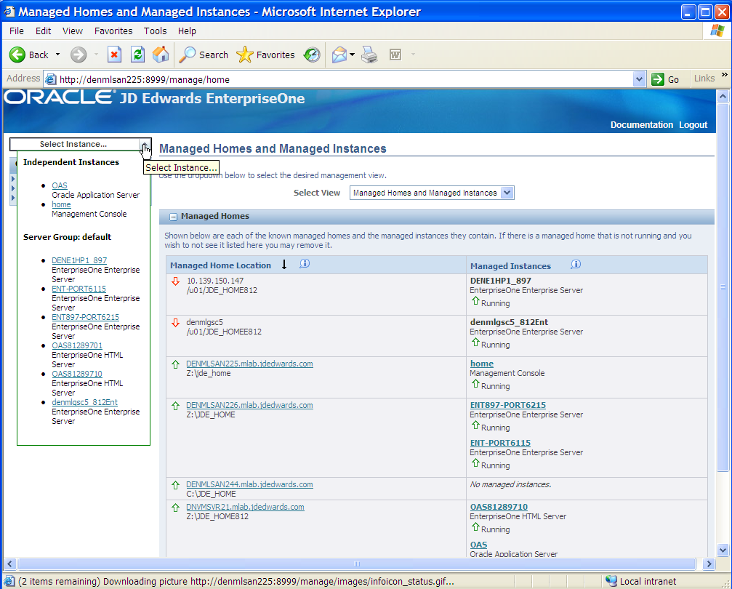Open OAS81289710 link in Server Group list
The height and width of the screenshot is (589, 732).
77,374
